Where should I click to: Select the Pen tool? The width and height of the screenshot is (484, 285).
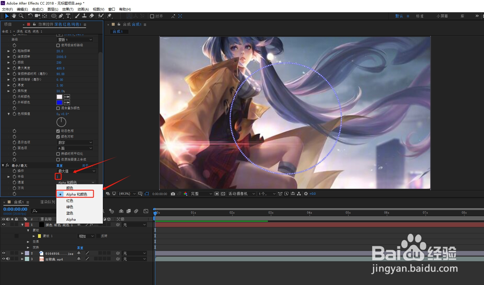[61, 16]
